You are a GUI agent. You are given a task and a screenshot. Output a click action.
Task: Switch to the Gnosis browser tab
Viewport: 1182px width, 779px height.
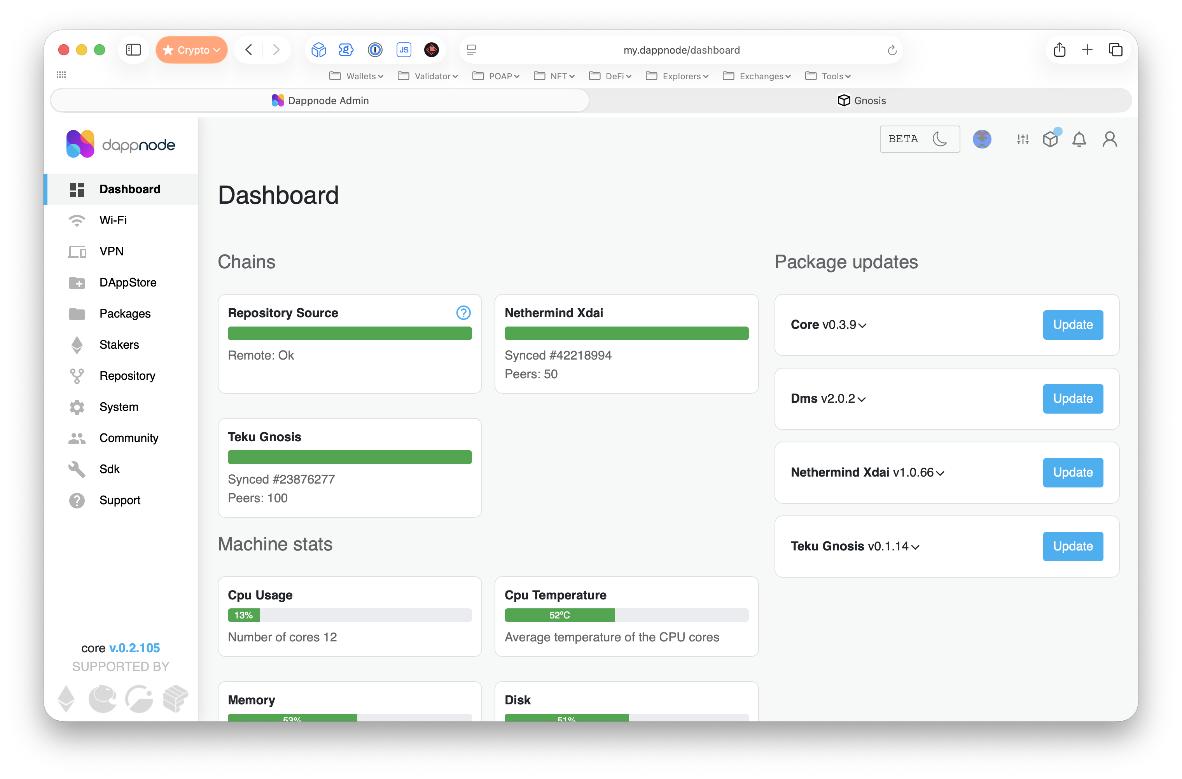point(861,100)
